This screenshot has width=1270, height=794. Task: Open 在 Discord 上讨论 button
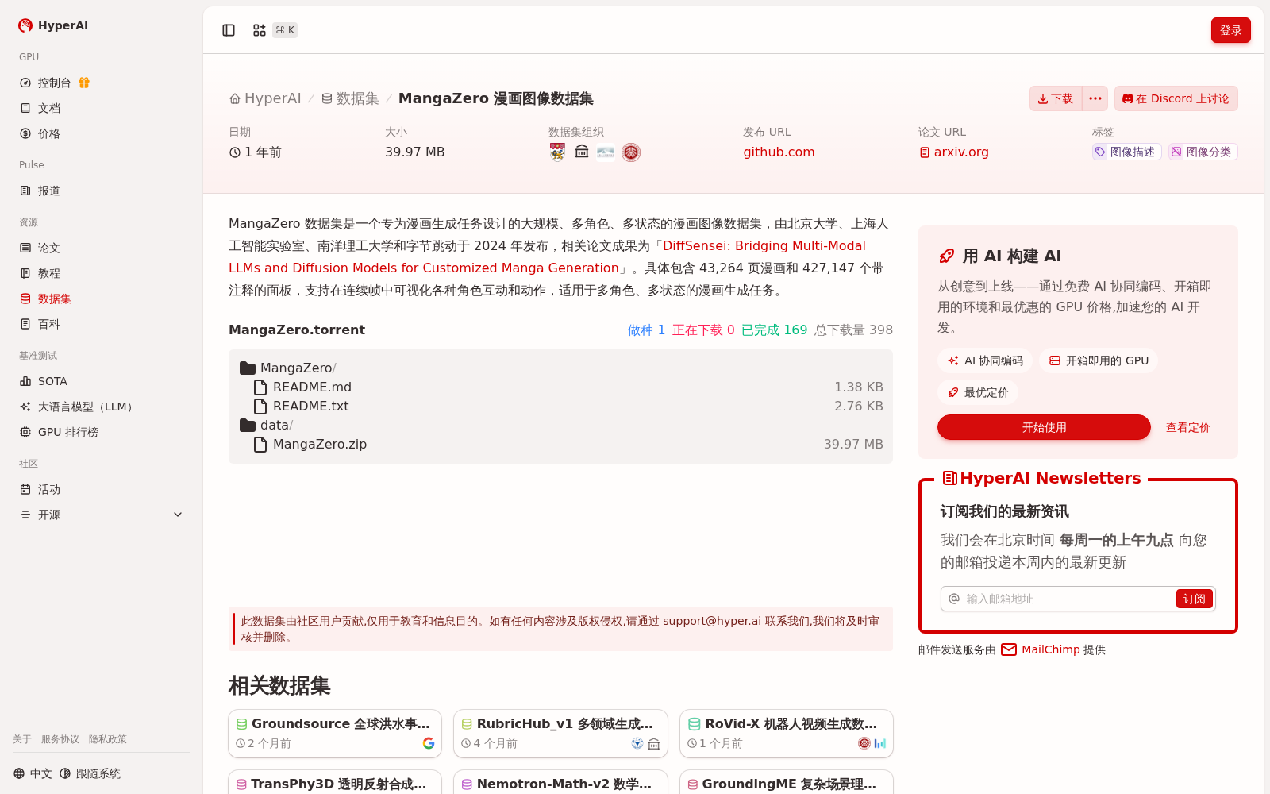1176,98
